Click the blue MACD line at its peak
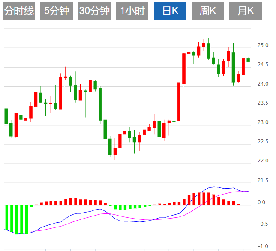Viewport: 276px width, 251px height. (x=214, y=187)
